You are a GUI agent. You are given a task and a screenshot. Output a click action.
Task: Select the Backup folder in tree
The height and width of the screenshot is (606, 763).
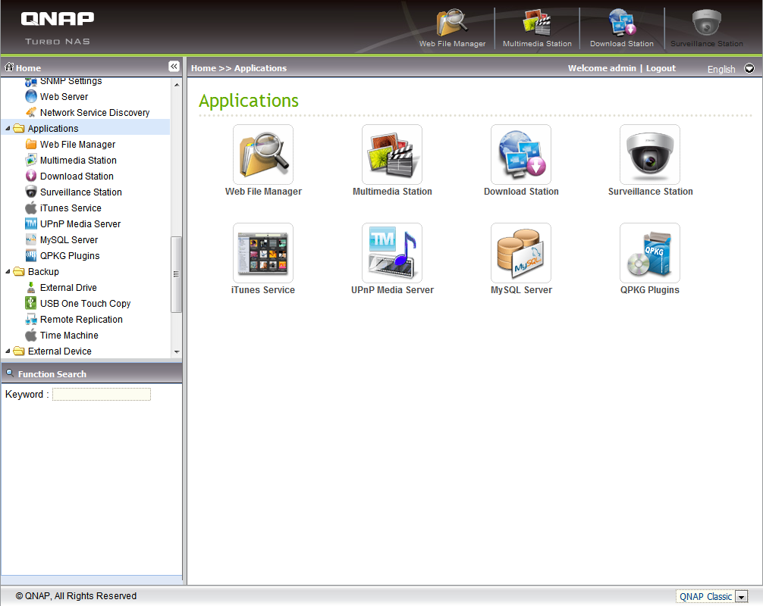point(43,272)
